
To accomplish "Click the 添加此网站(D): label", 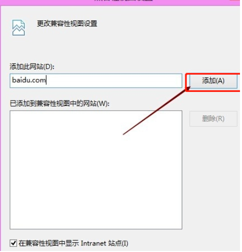I will pyautogui.click(x=32, y=67).
